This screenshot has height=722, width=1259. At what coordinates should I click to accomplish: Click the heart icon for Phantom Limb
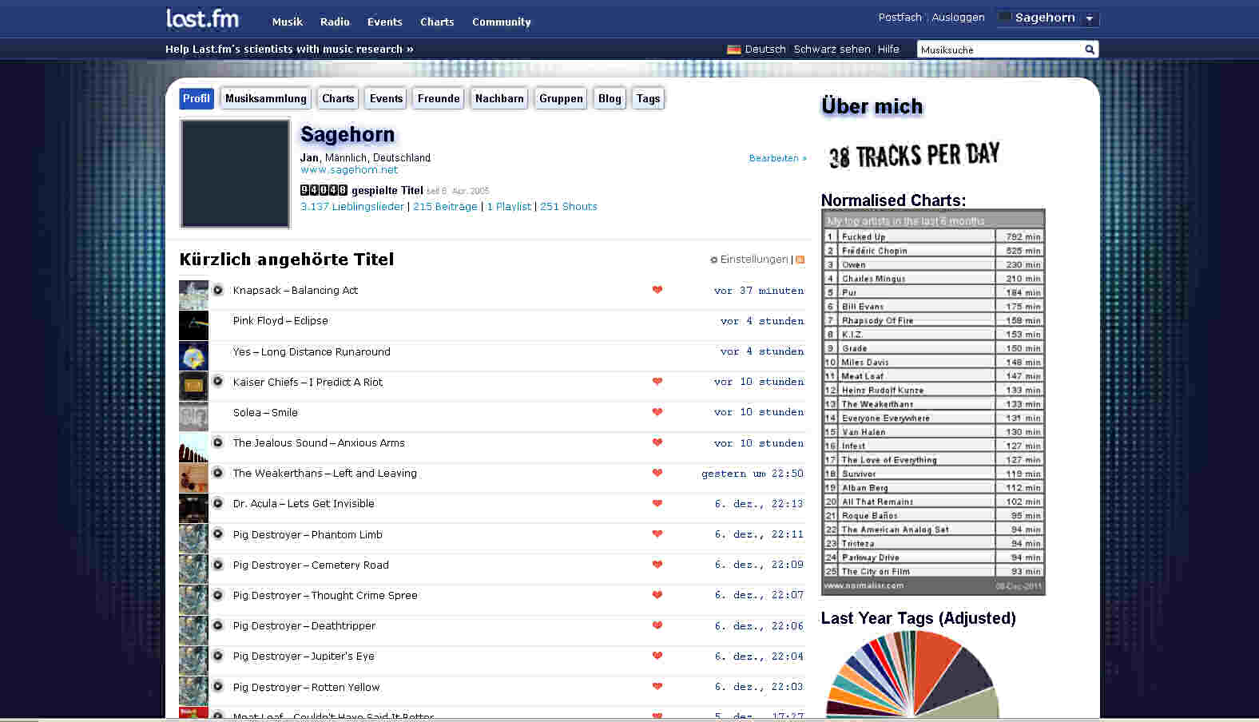tap(657, 534)
